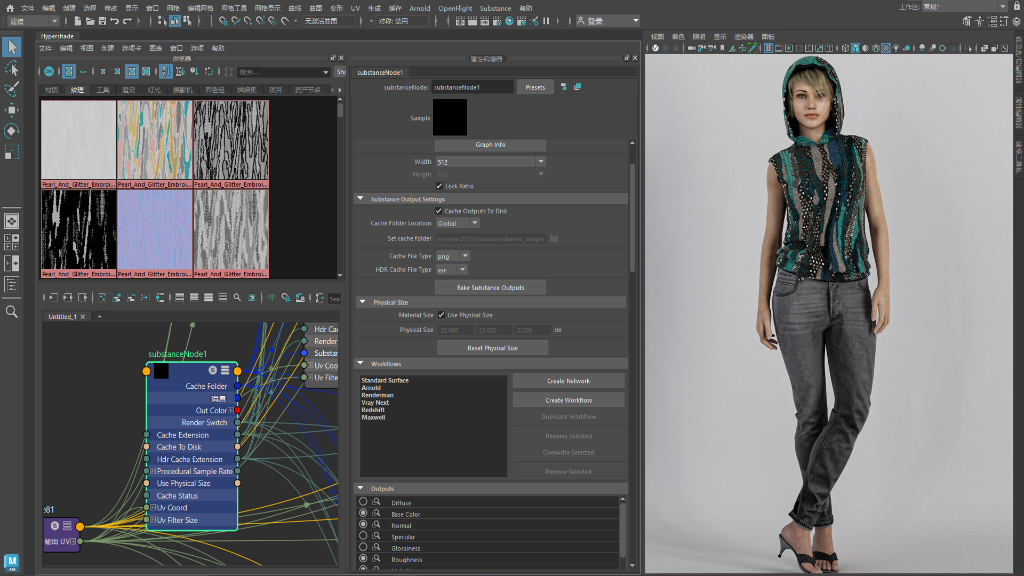Open the Cache File Type dropdown
This screenshot has height=576, width=1024.
[x=465, y=256]
